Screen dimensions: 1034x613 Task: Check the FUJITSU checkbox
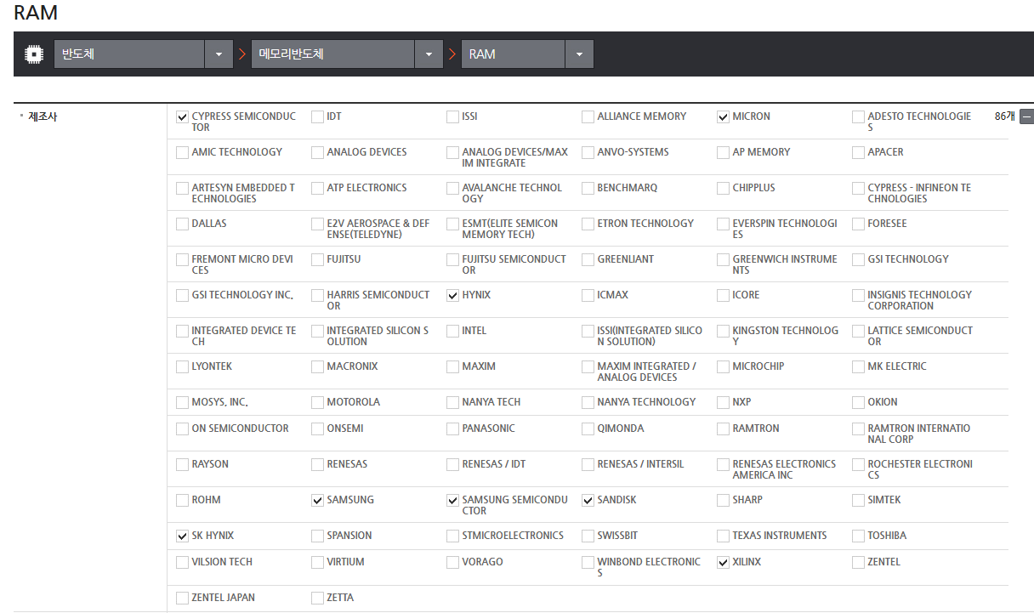click(x=317, y=259)
